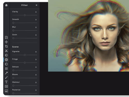Click the Blur slider handle
129x97 pixels.
click(13, 30)
